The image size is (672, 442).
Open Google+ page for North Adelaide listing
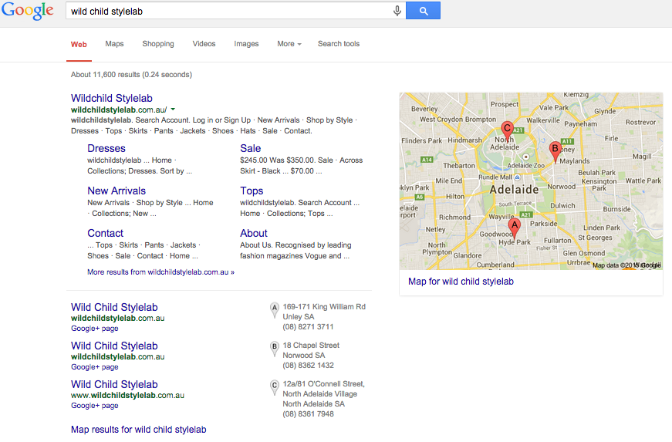point(95,406)
